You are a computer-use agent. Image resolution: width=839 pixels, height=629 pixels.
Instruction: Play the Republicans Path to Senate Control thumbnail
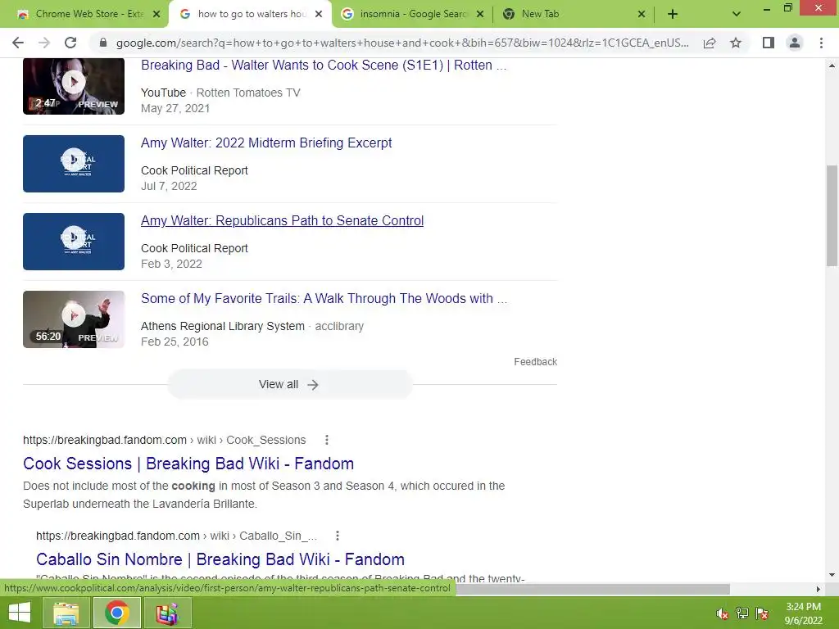(73, 242)
